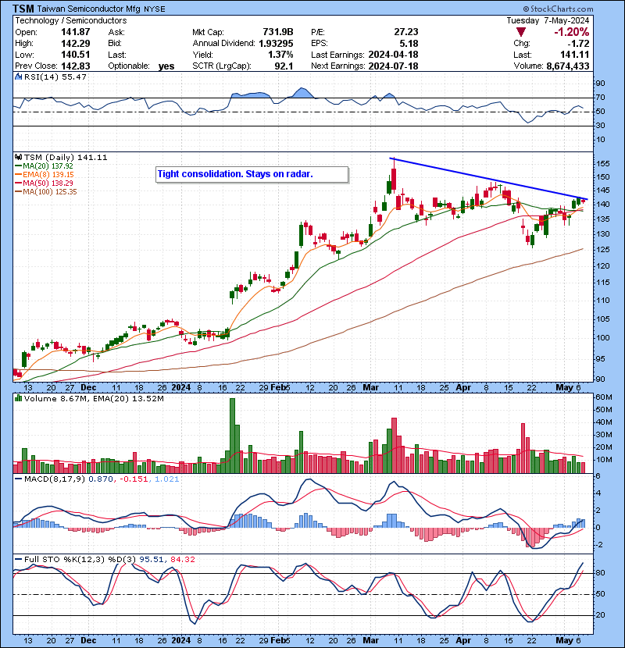This screenshot has height=648, width=625.
Task: Click the '2024' label on the price date axis
Action: [x=181, y=386]
